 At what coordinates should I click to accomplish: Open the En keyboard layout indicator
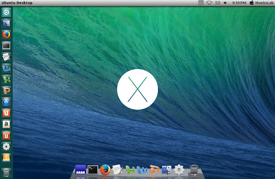pyautogui.click(x=201, y=3)
